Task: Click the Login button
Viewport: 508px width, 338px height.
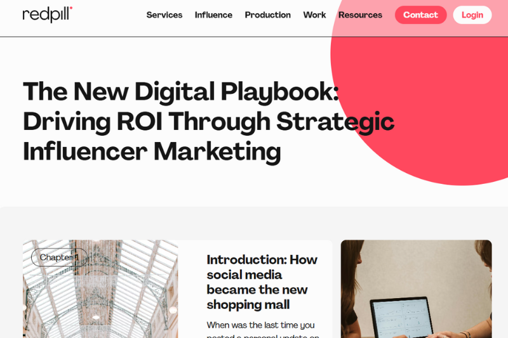Action: coord(472,15)
